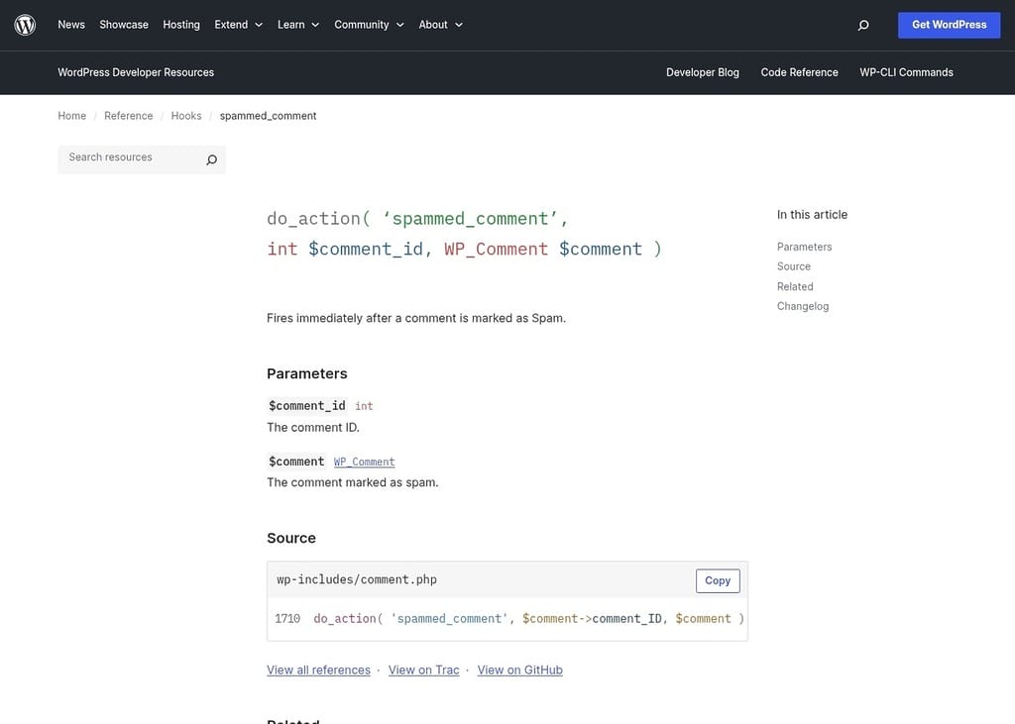Expand the Community dropdown menu
The height and width of the screenshot is (724, 1015).
point(369,25)
